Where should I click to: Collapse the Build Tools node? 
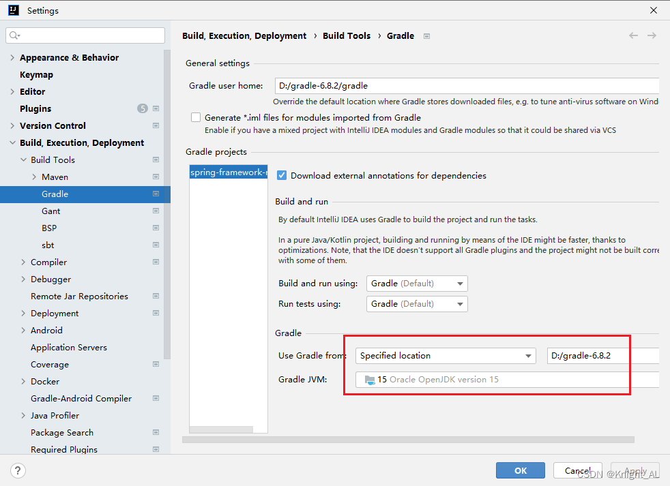point(23,160)
